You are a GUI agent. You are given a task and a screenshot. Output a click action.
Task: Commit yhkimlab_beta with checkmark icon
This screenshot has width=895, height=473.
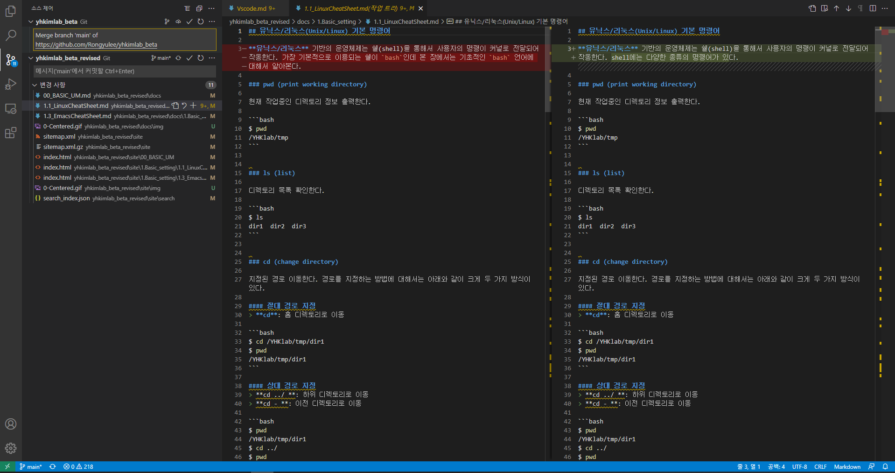[189, 21]
